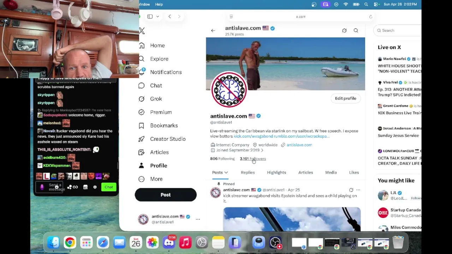Switch to the Likes tab
This screenshot has height=254, width=452.
(x=354, y=173)
